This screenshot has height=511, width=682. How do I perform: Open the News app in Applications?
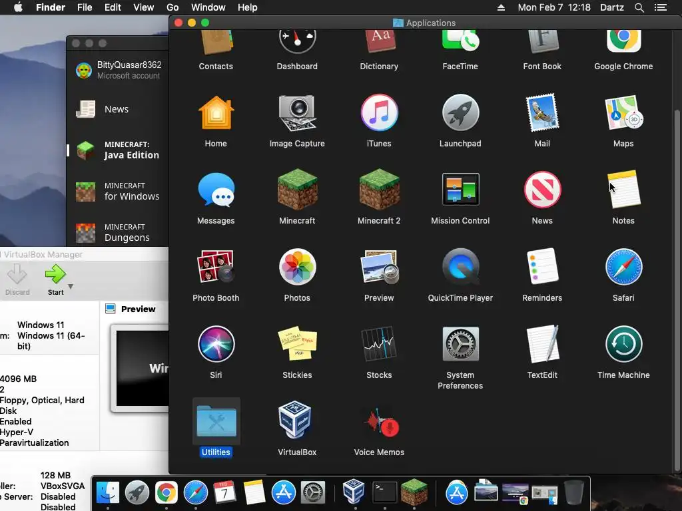pyautogui.click(x=542, y=190)
